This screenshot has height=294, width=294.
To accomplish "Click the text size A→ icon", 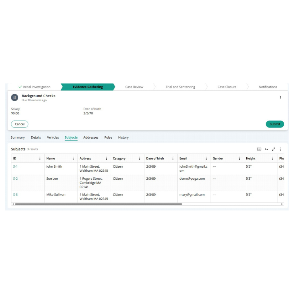I will (266, 149).
